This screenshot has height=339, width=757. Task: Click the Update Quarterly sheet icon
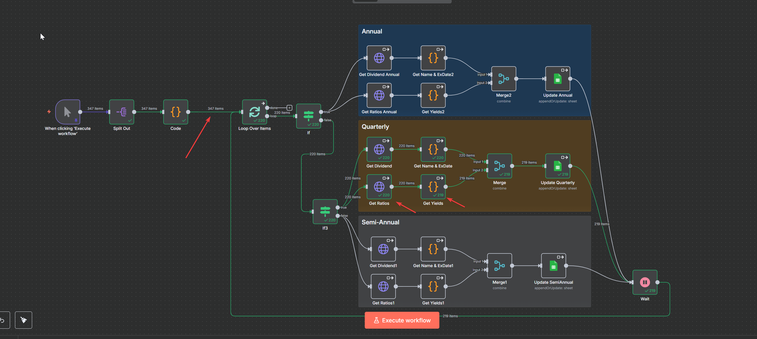557,166
